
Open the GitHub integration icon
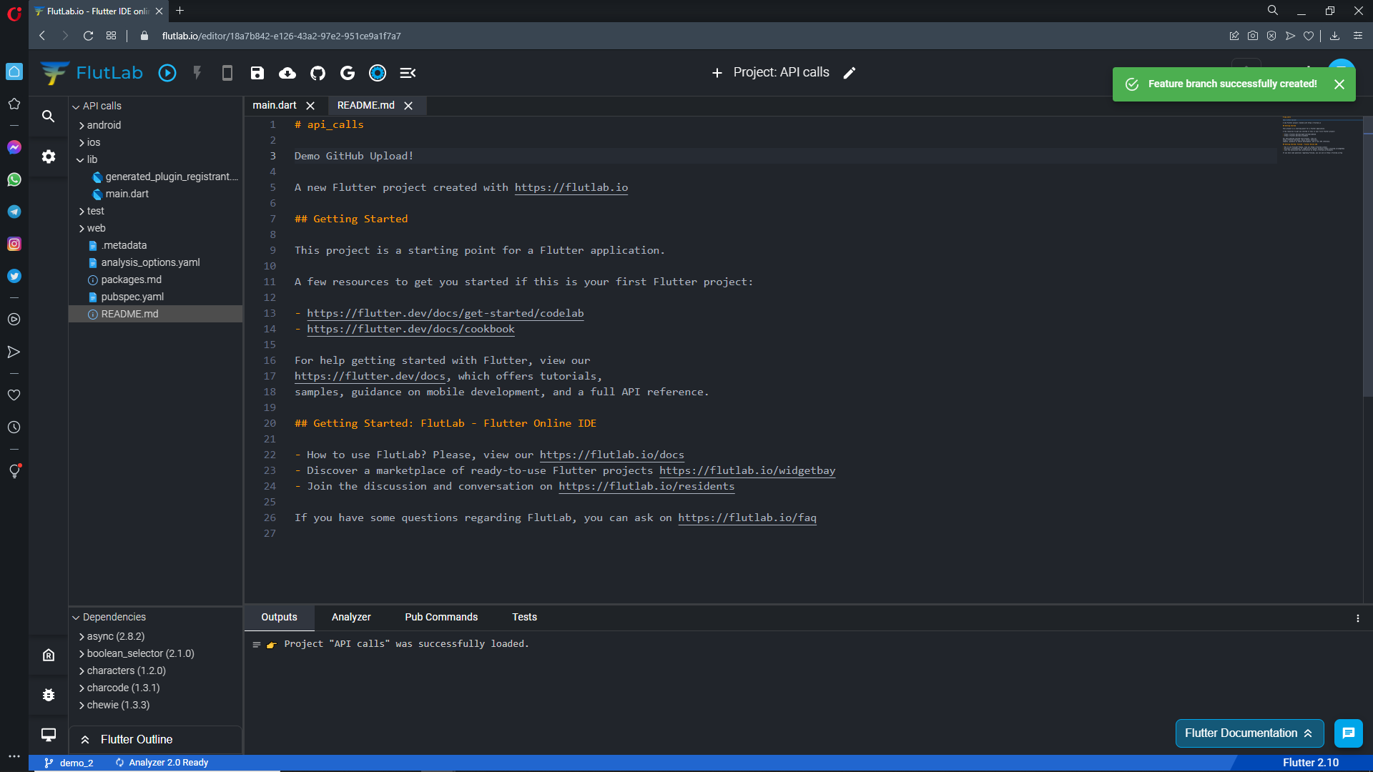pyautogui.click(x=318, y=73)
